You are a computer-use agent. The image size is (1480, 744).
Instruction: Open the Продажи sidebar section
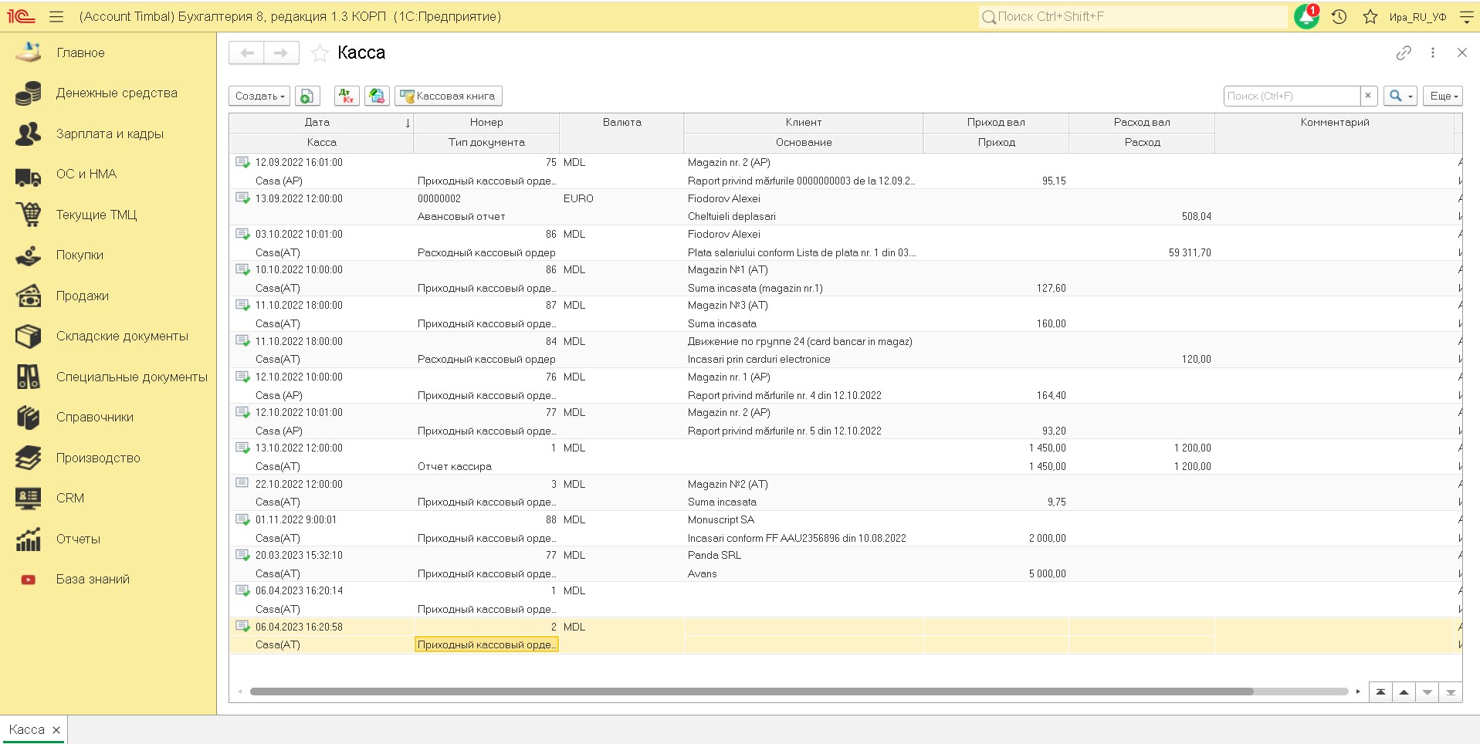82,296
